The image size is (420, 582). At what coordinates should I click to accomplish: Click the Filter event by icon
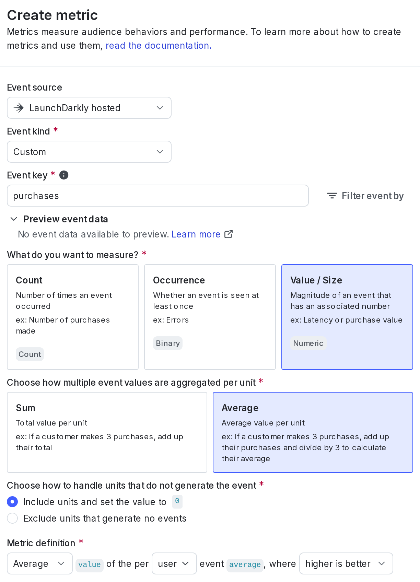pos(332,196)
